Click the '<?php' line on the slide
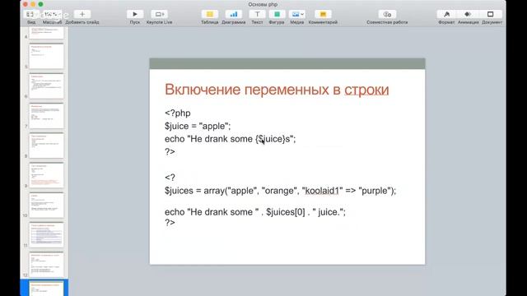This screenshot has height=296, width=527. tap(178, 113)
